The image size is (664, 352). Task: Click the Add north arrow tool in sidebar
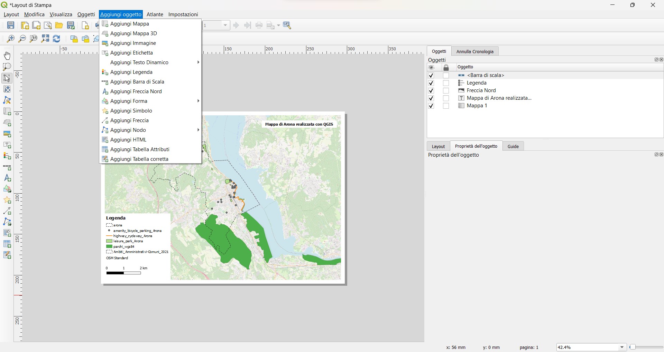click(x=7, y=178)
